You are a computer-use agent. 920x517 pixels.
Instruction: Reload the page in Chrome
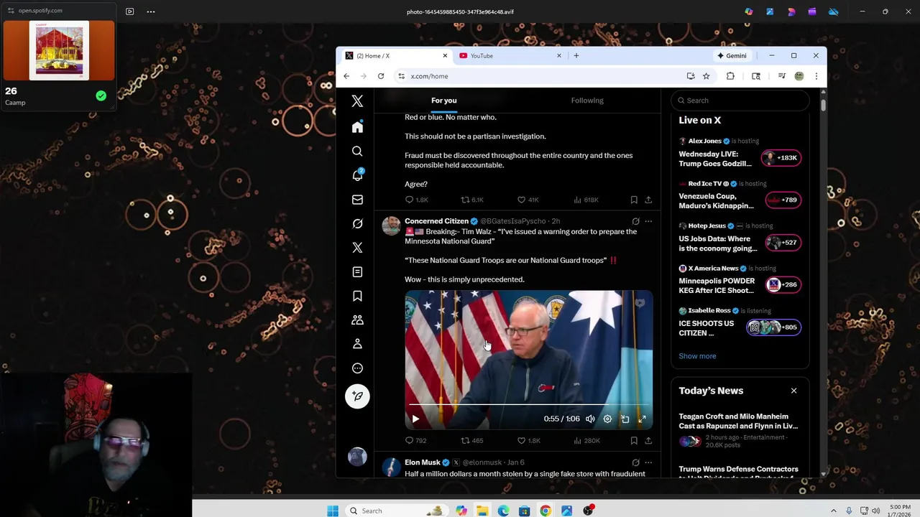381,76
